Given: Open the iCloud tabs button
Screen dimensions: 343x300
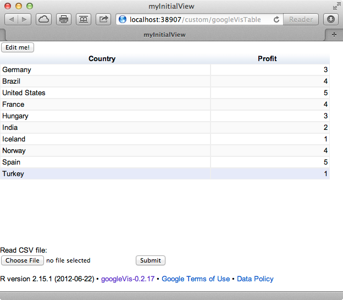Looking at the screenshot, I should pos(44,19).
